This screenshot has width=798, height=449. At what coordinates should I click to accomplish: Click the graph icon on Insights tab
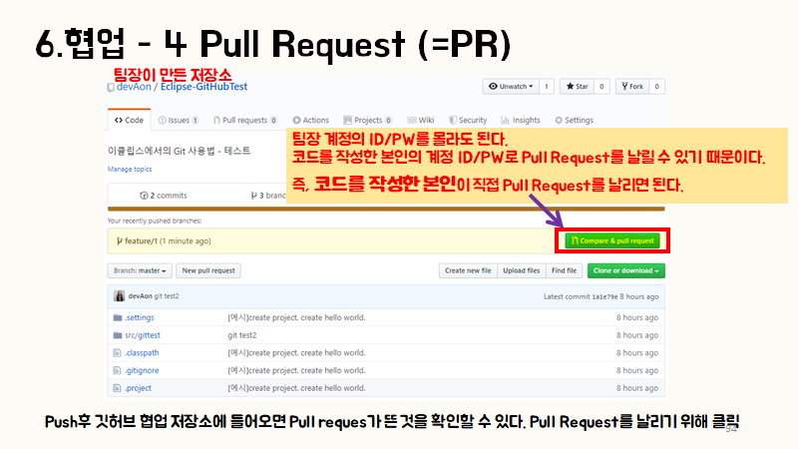point(505,120)
